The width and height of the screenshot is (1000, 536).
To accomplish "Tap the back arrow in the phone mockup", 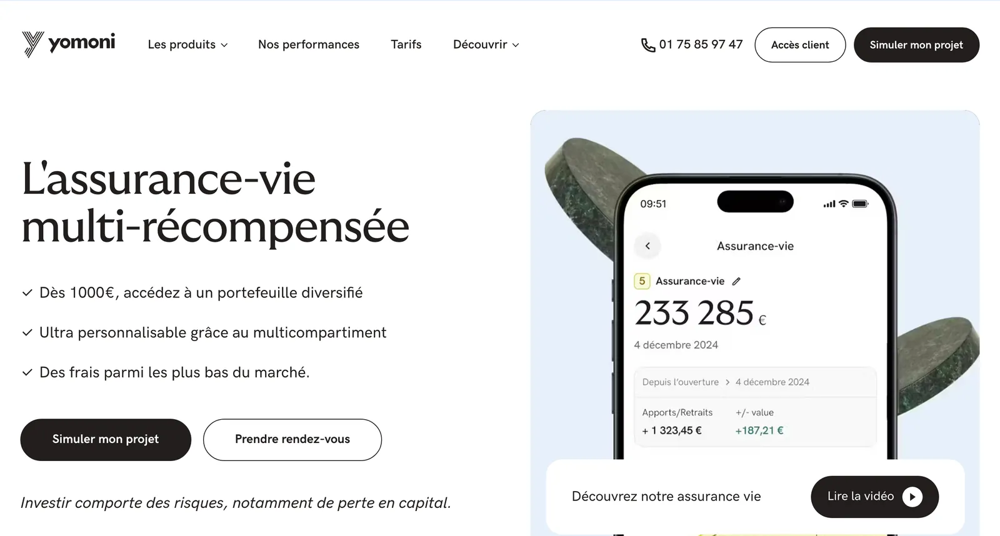I will tap(647, 246).
